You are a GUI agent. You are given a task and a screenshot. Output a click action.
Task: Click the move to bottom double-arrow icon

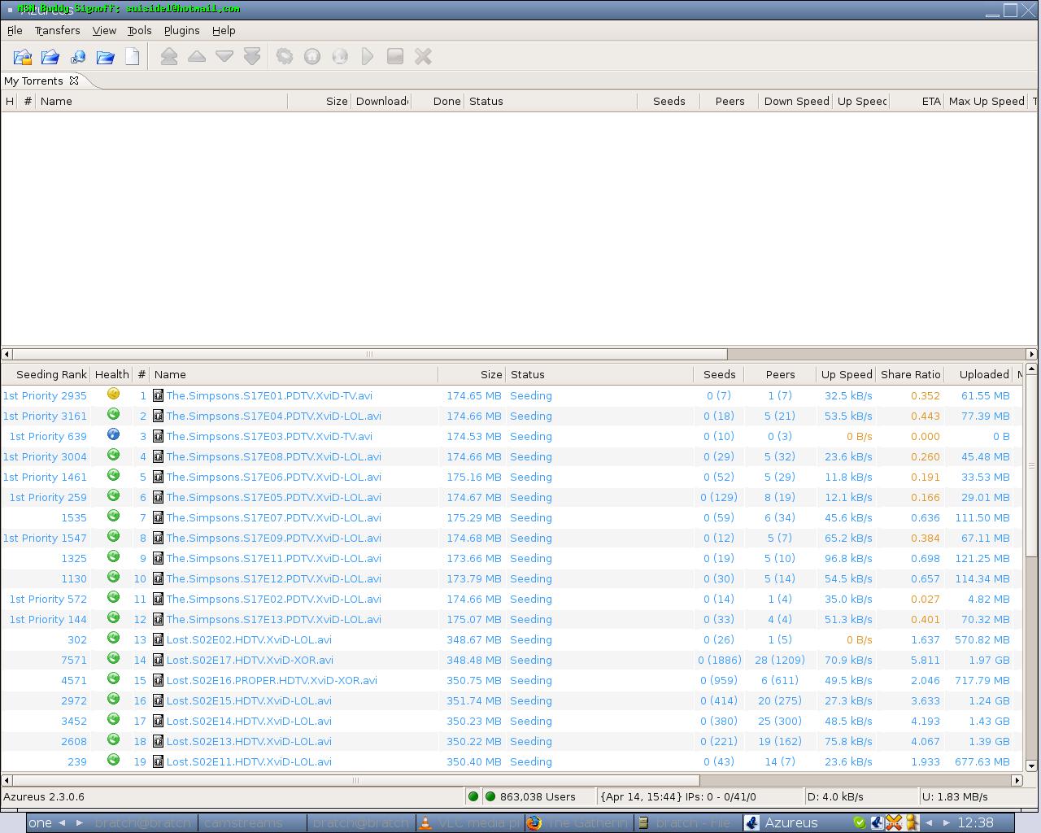pyautogui.click(x=252, y=56)
